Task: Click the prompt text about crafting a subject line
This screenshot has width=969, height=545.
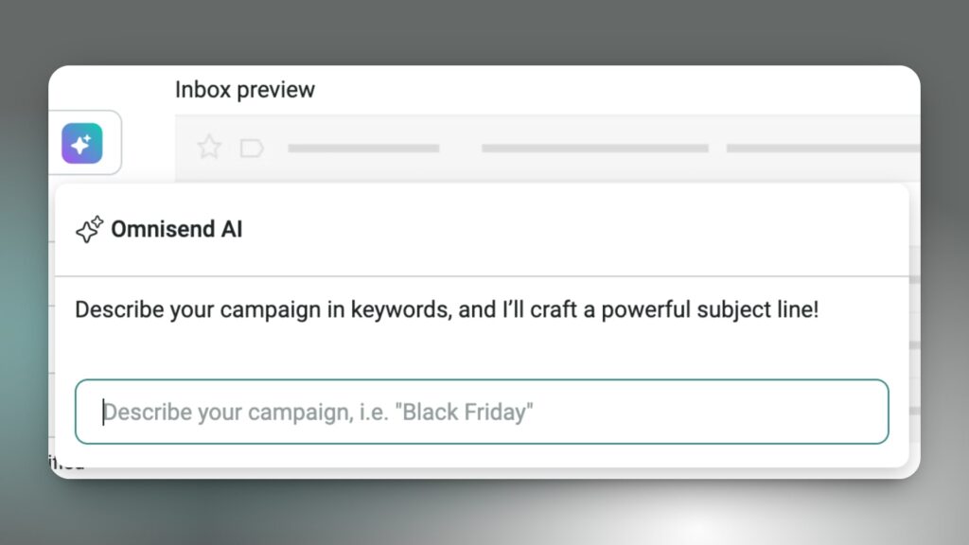Action: (449, 309)
